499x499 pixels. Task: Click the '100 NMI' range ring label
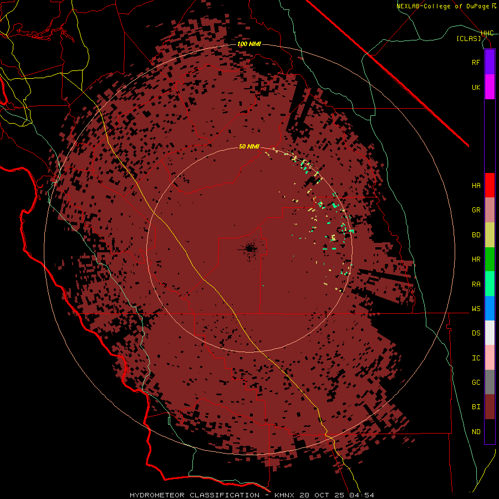pyautogui.click(x=249, y=44)
